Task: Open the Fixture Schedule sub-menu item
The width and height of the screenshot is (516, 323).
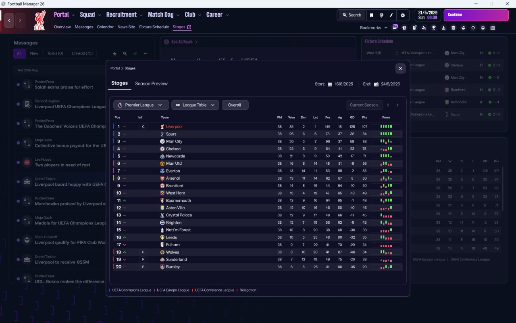Action: point(154,27)
